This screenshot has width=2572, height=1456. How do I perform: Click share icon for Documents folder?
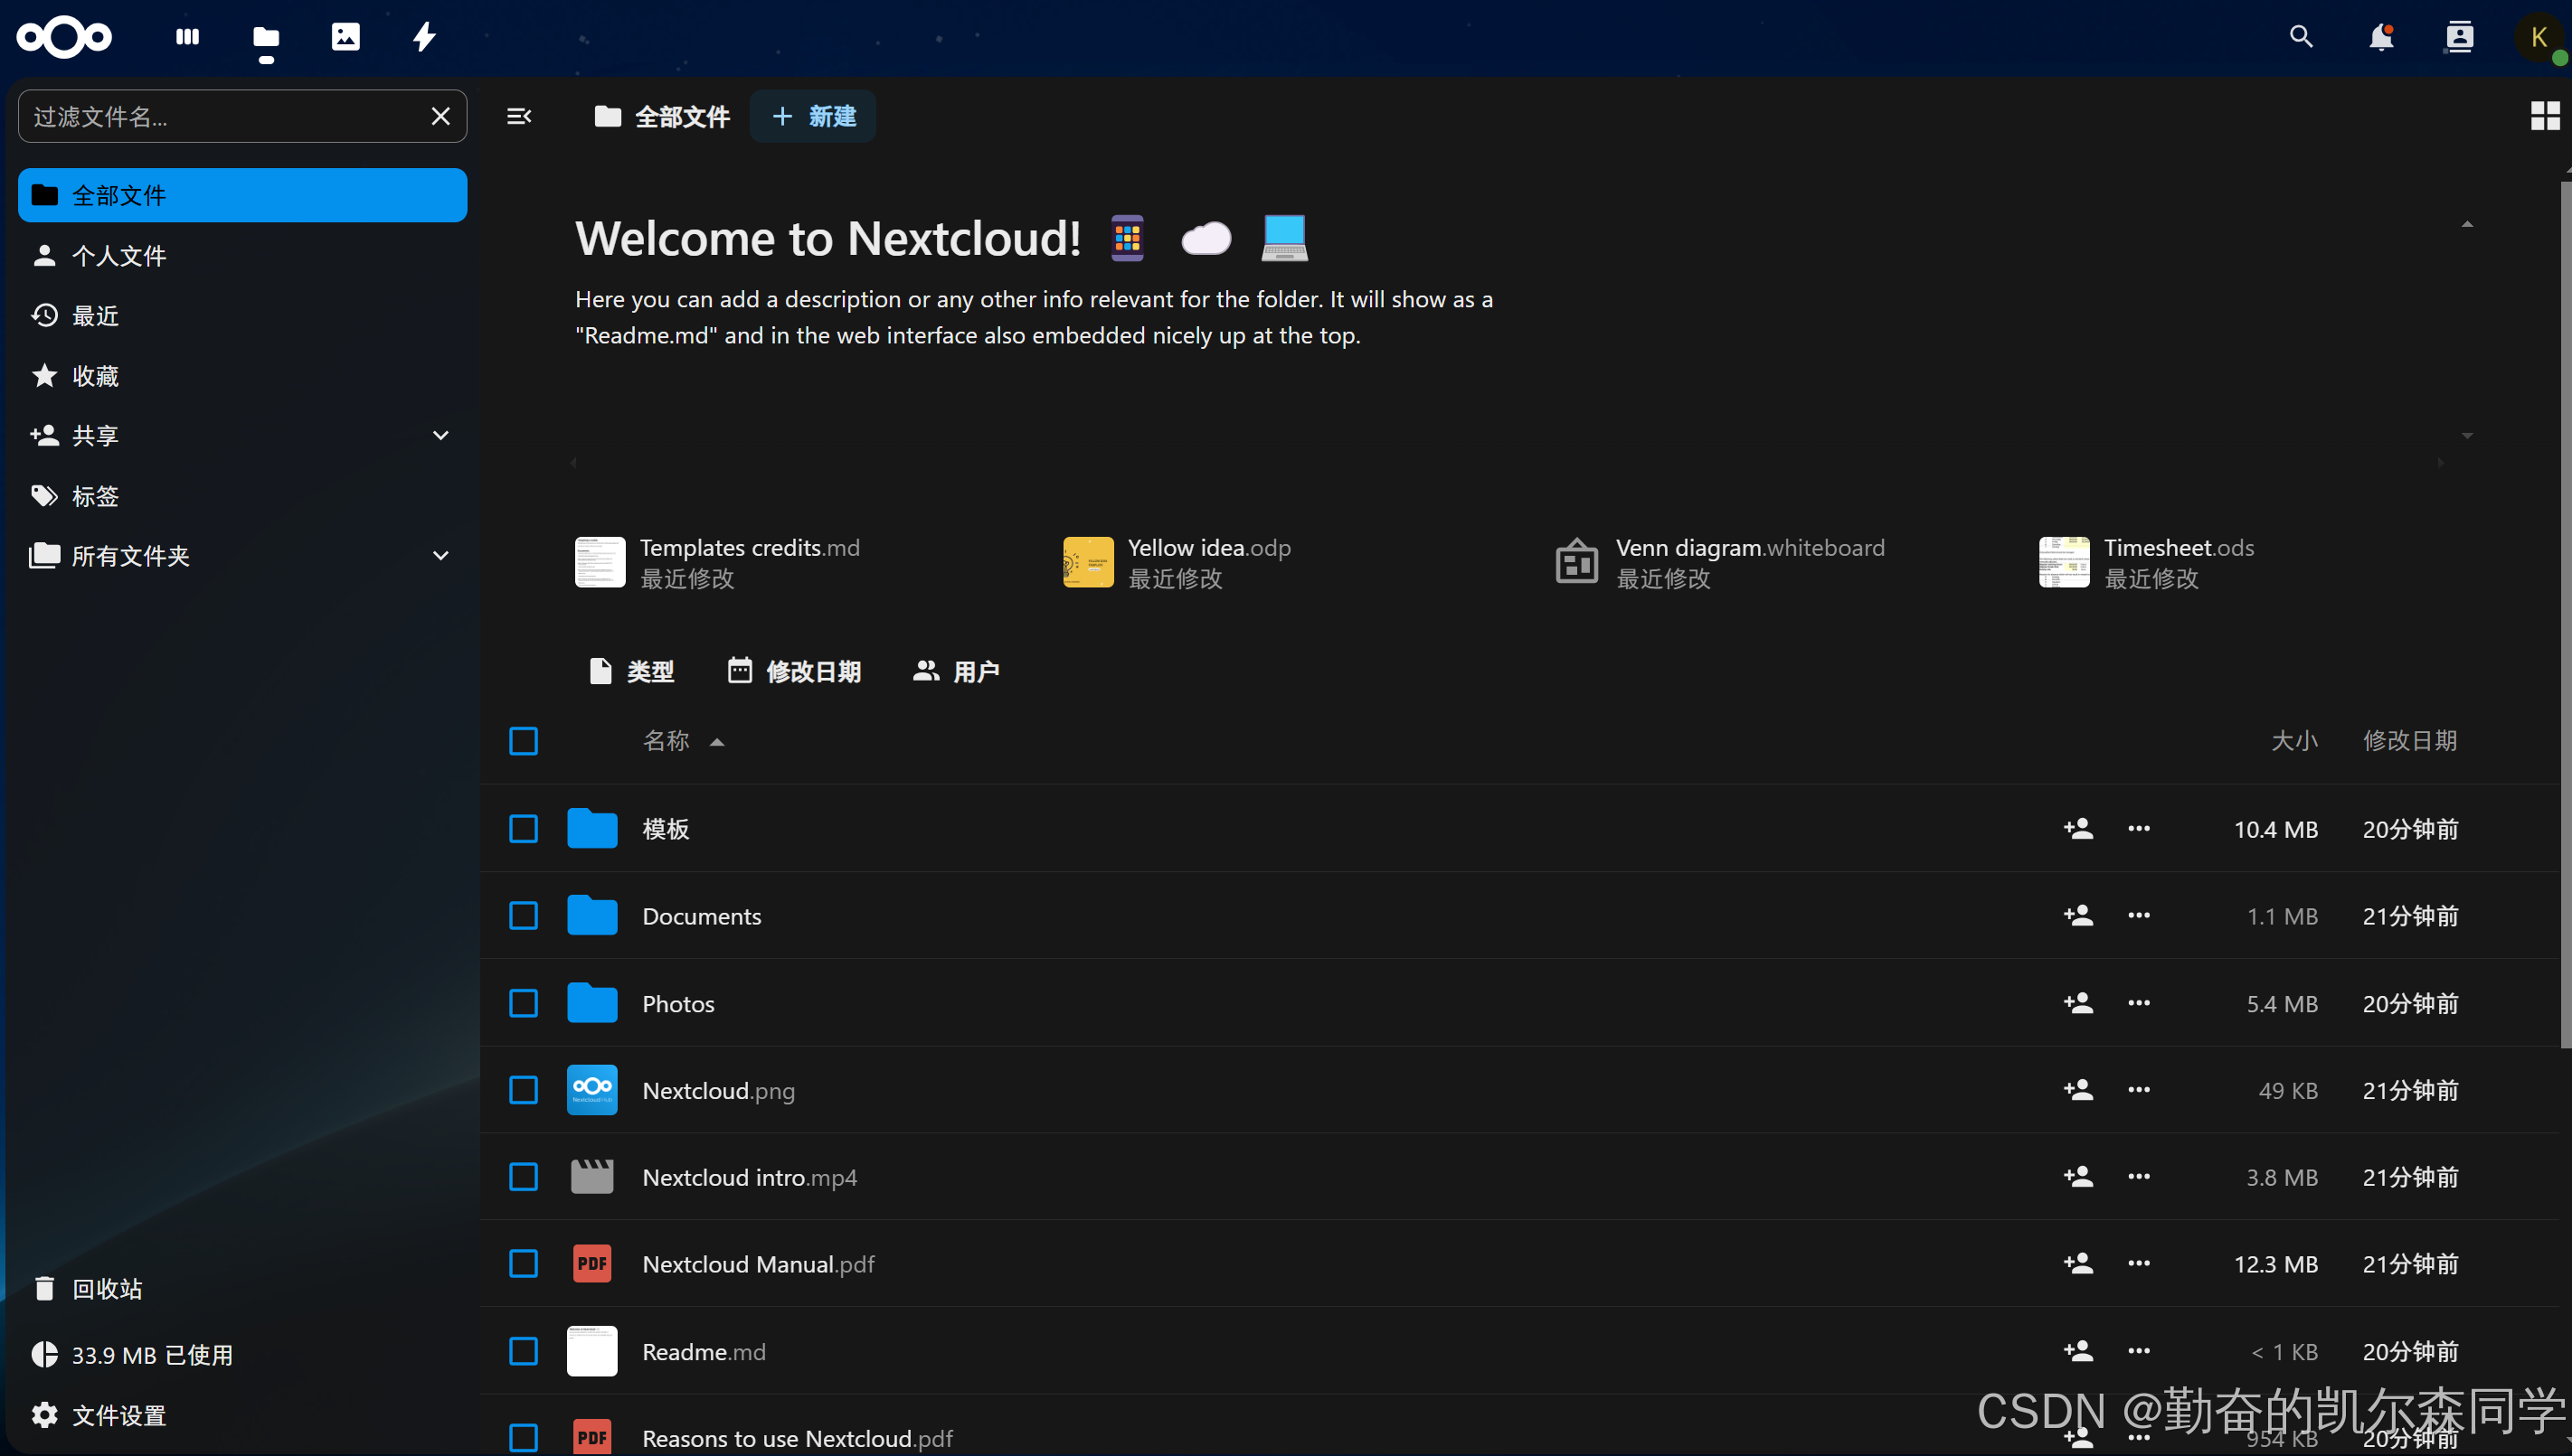2078,915
